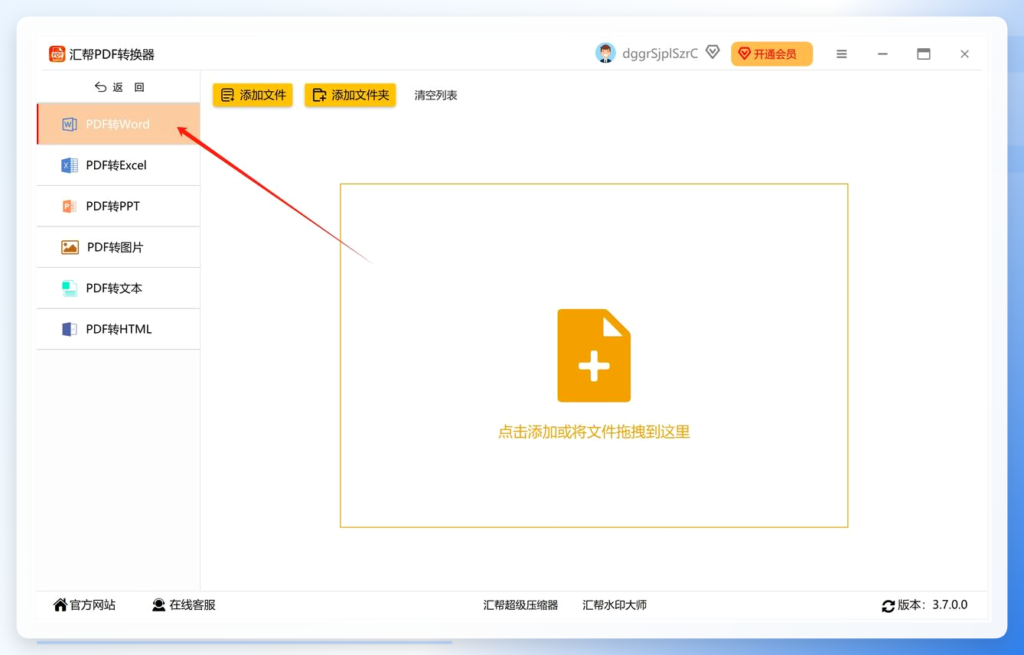
Task: Click the large orange add-file icon
Action: pos(594,356)
